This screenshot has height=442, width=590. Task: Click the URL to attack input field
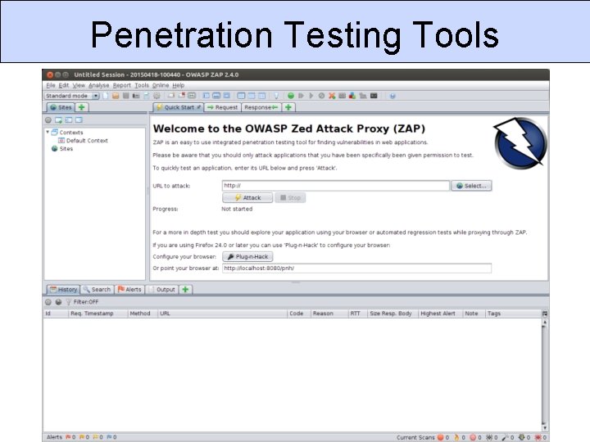pyautogui.click(x=336, y=186)
